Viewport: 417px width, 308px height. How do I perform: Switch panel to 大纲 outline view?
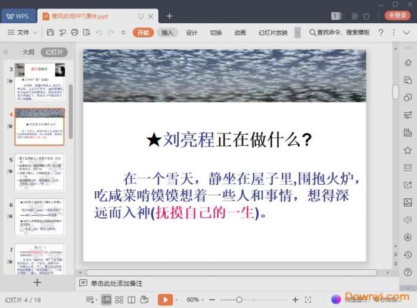point(29,52)
